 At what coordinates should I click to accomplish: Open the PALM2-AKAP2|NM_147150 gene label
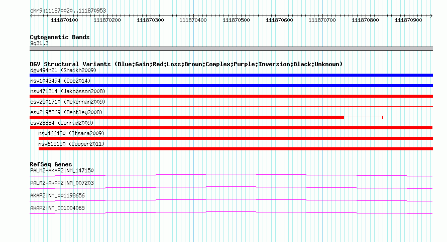click(62, 171)
